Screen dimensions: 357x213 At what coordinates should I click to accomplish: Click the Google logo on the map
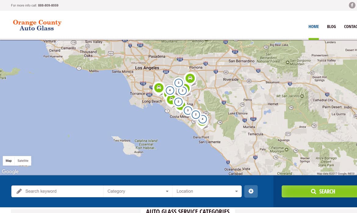(10, 171)
